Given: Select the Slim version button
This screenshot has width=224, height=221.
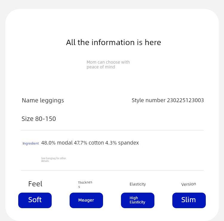Looking at the screenshot, I should [x=189, y=200].
